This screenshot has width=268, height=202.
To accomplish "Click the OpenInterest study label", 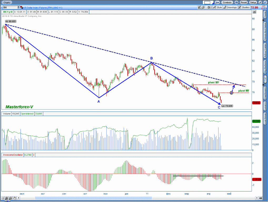I will (x=27, y=114).
